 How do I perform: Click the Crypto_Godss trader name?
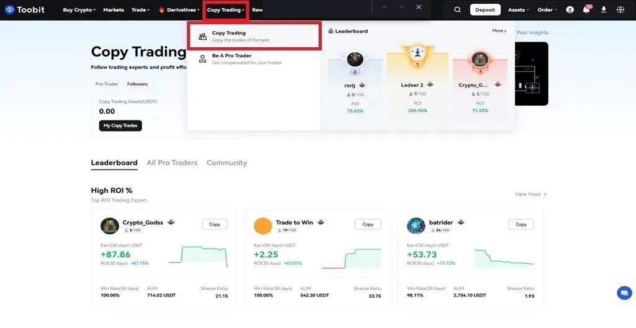point(143,222)
